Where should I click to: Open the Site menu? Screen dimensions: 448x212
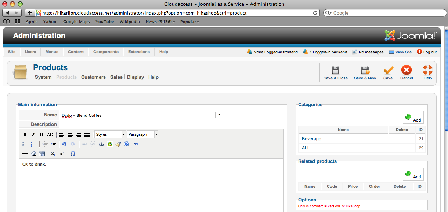12,52
